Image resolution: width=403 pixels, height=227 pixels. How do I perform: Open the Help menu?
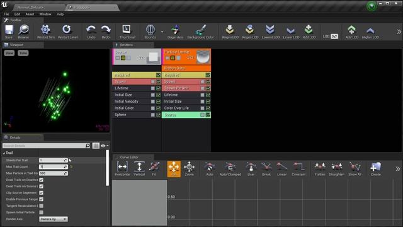point(60,14)
